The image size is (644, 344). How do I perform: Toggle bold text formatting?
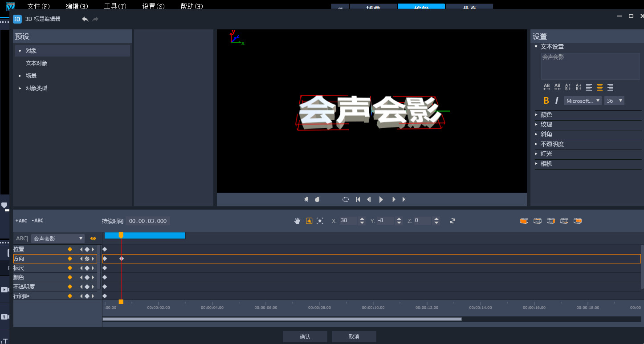click(546, 101)
